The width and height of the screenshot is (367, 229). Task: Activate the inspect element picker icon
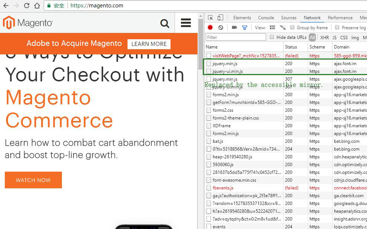coord(210,18)
